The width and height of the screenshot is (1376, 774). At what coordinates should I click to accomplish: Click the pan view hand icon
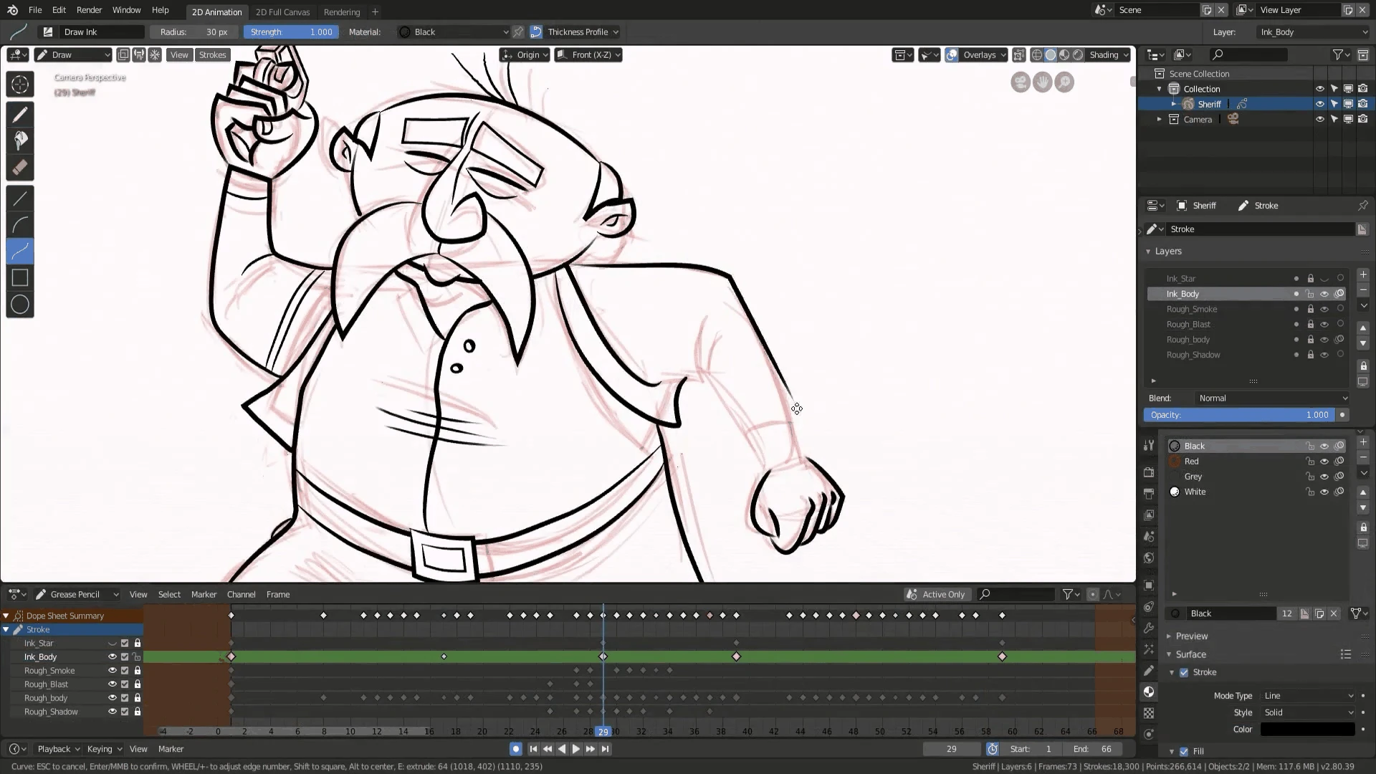[x=1043, y=82]
